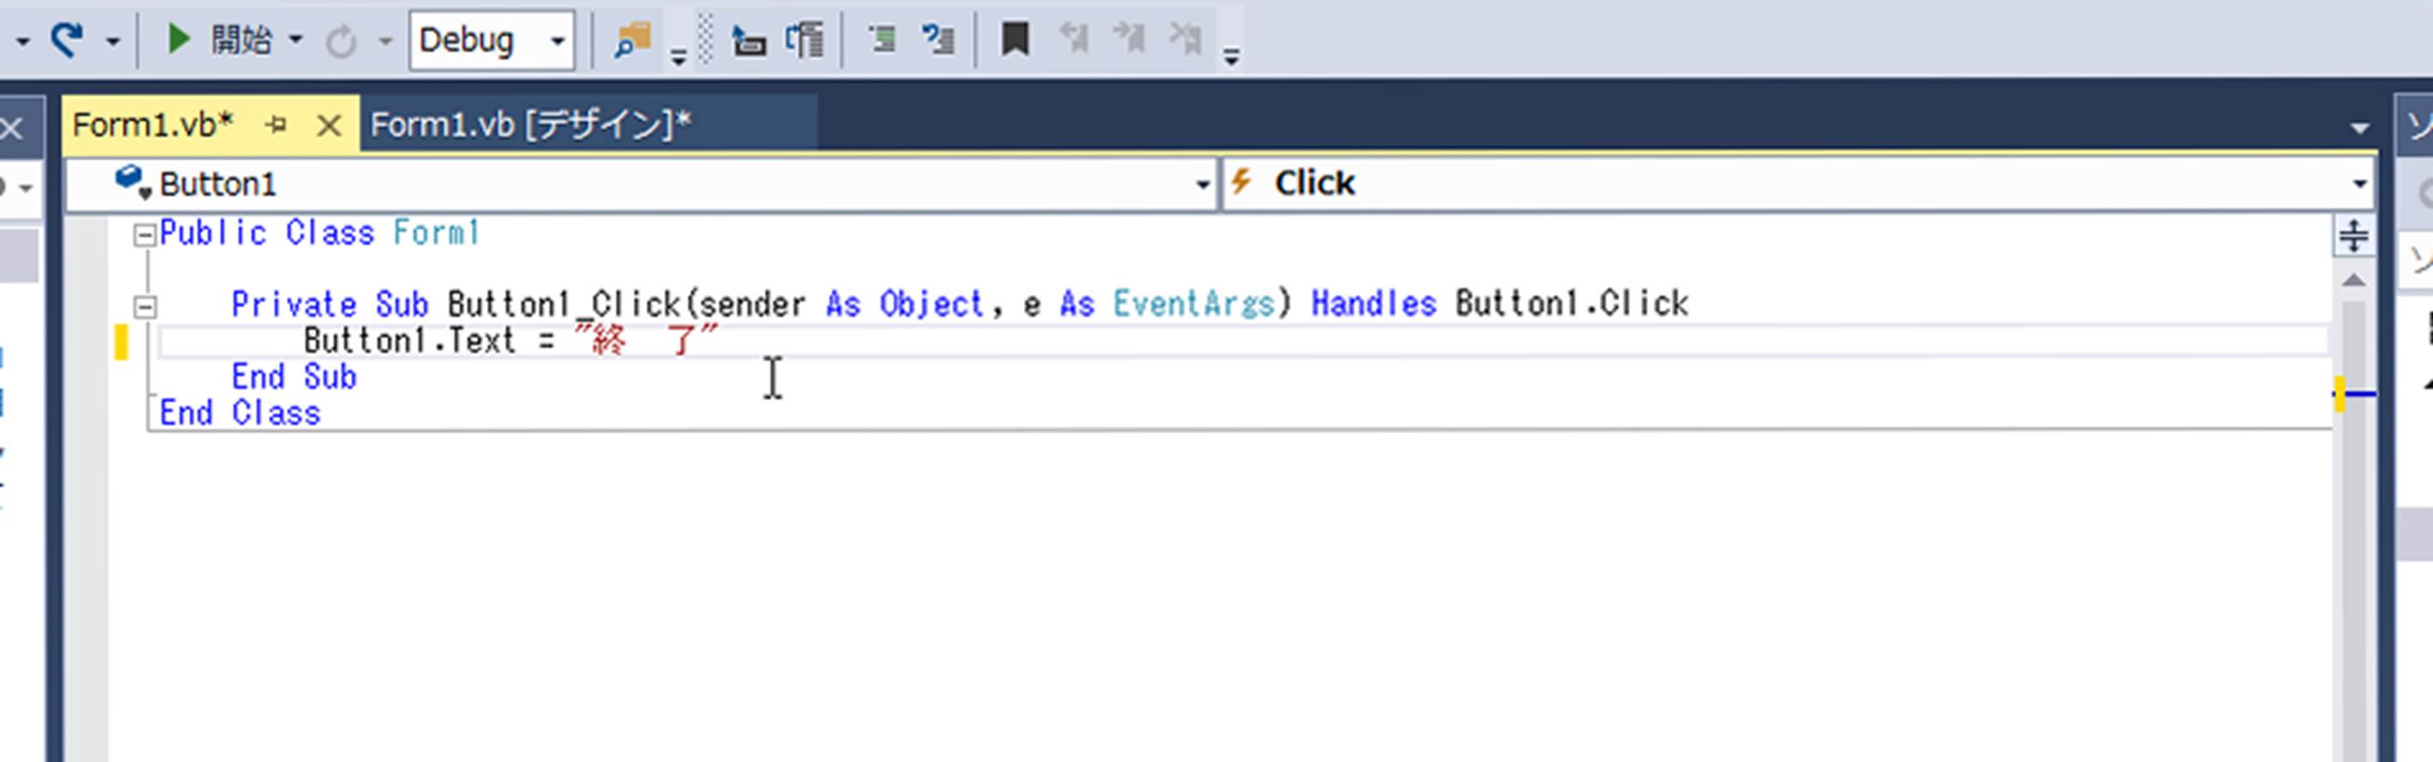The image size is (2433, 762).
Task: Toggle the pin on the Form1.vb tab
Action: coord(276,124)
